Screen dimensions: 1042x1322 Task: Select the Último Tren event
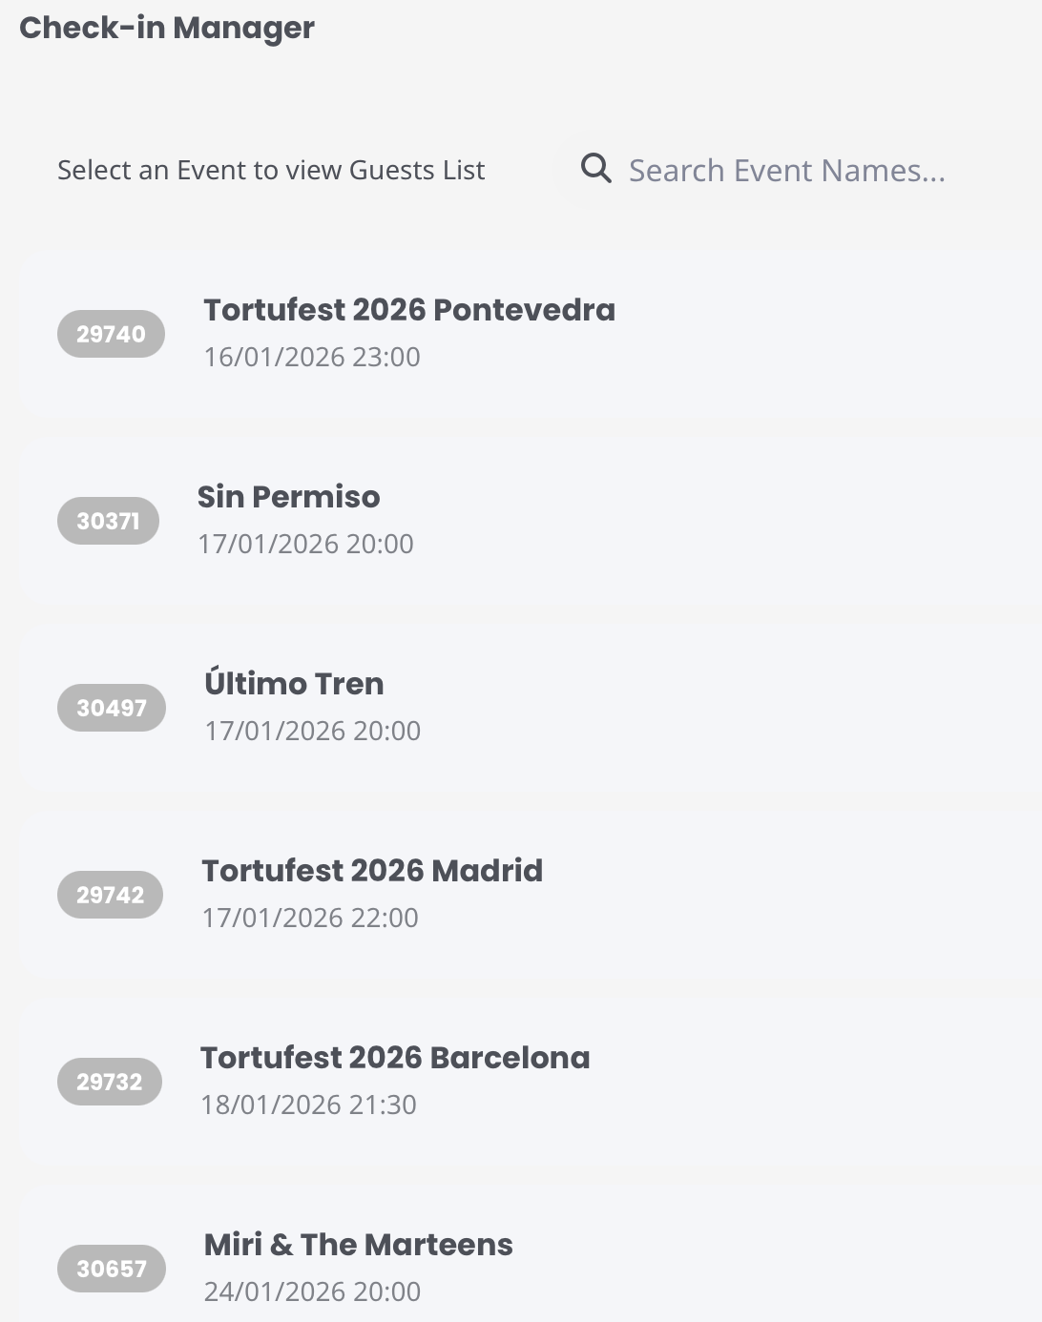pos(294,684)
